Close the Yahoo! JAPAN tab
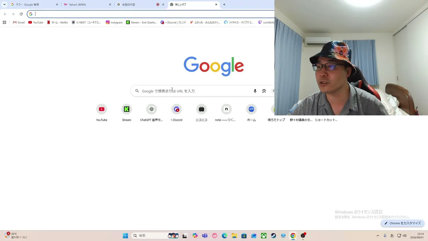This screenshot has height=241, width=428. tap(110, 5)
